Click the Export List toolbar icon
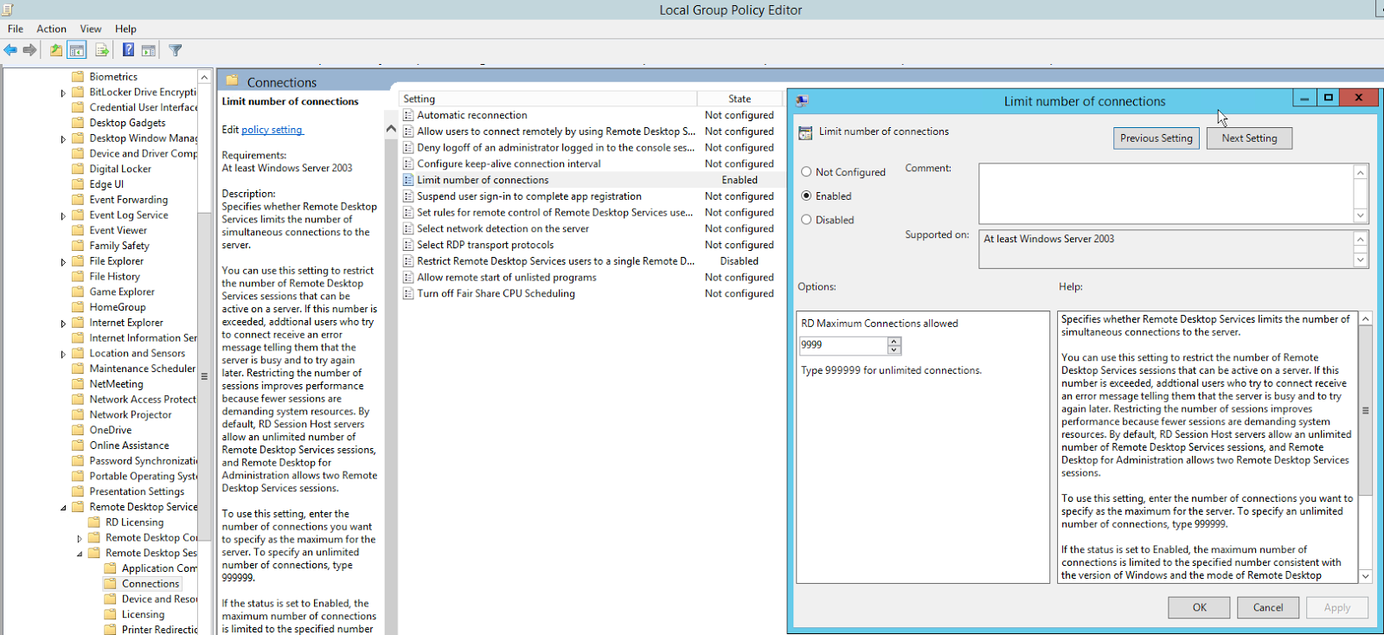Viewport: 1384px width, 635px height. pyautogui.click(x=102, y=50)
